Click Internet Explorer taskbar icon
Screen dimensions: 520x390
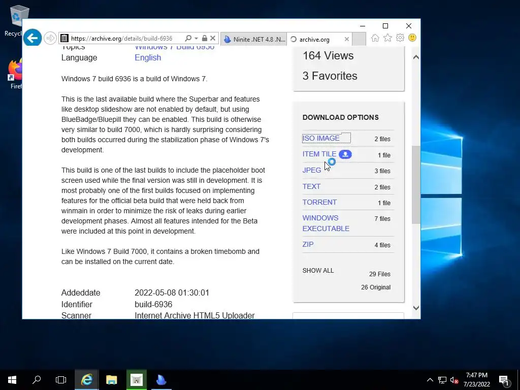coord(86,380)
